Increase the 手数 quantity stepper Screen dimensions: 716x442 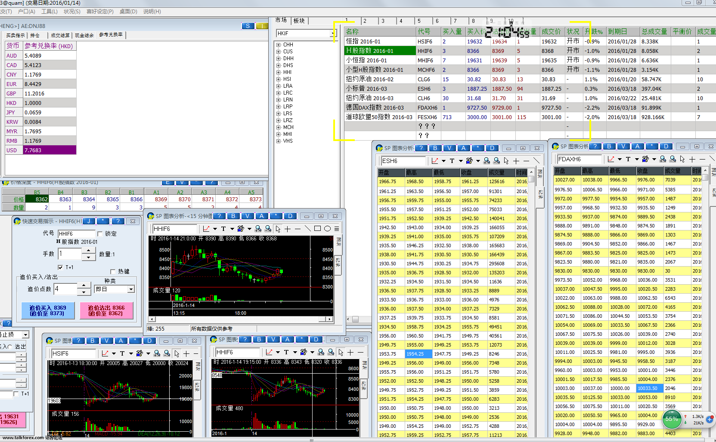(x=89, y=251)
